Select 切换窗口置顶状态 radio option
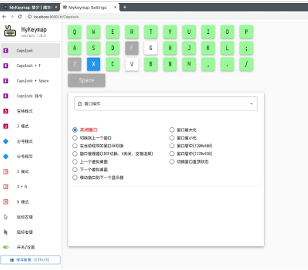The image size is (308, 270). click(172, 162)
